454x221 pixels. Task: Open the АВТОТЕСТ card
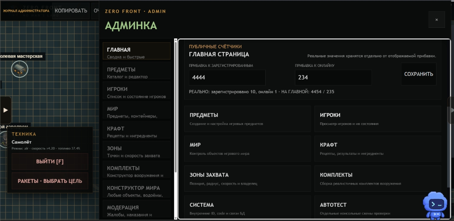[378, 208]
